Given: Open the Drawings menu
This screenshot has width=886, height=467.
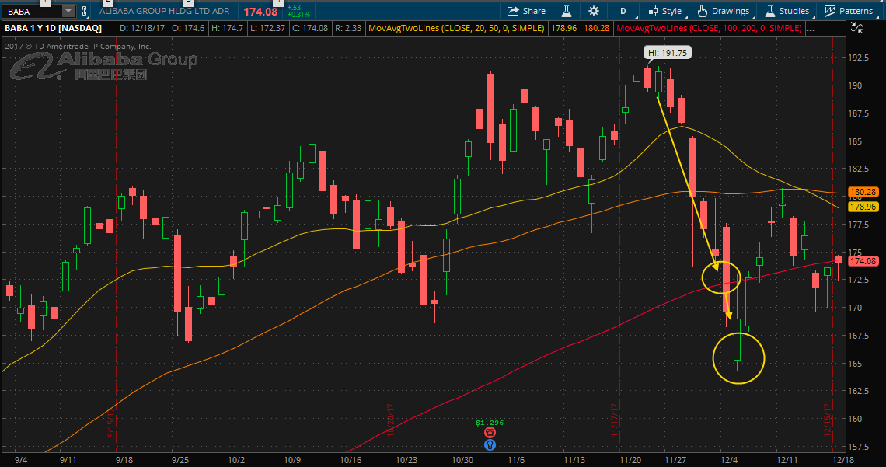Looking at the screenshot, I should coord(725,11).
